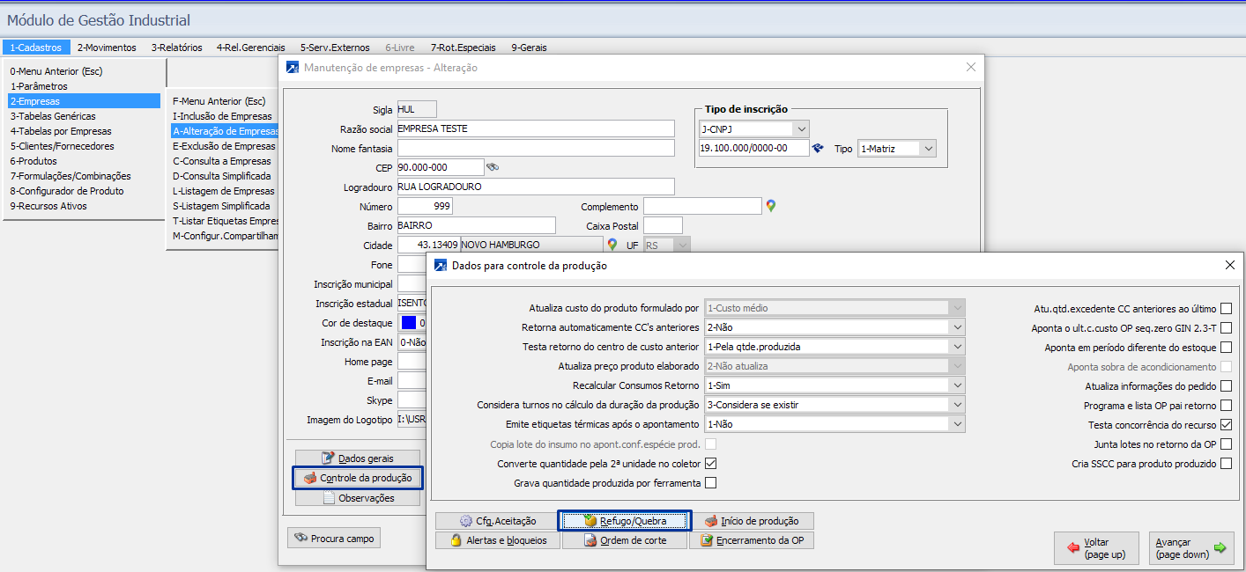
Task: Expand Emite etiquetas térmicas após apontamento dropdown
Action: coord(957,424)
